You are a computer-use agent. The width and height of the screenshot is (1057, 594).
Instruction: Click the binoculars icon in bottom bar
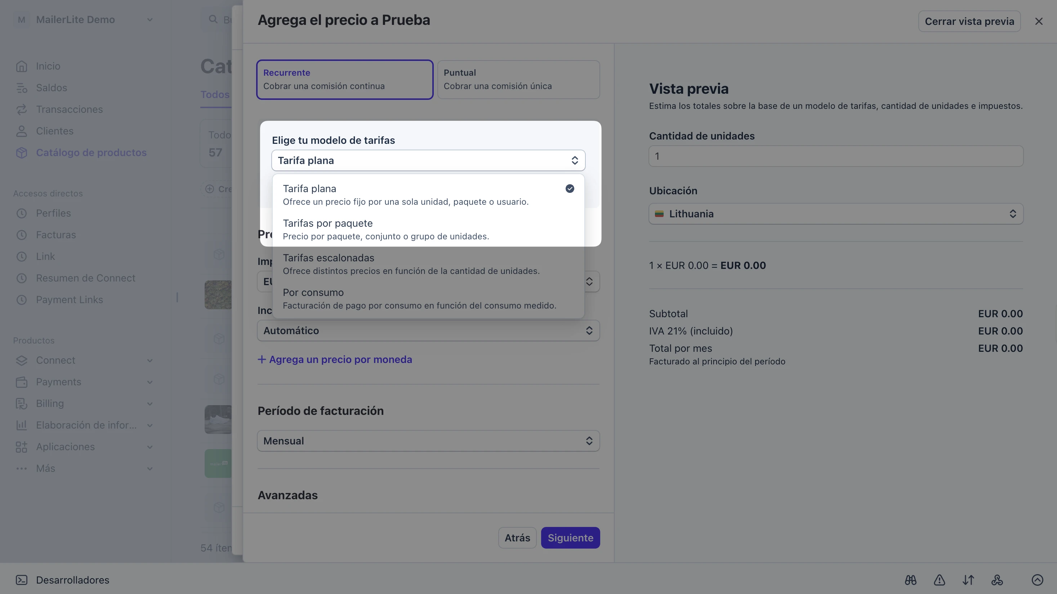click(910, 580)
